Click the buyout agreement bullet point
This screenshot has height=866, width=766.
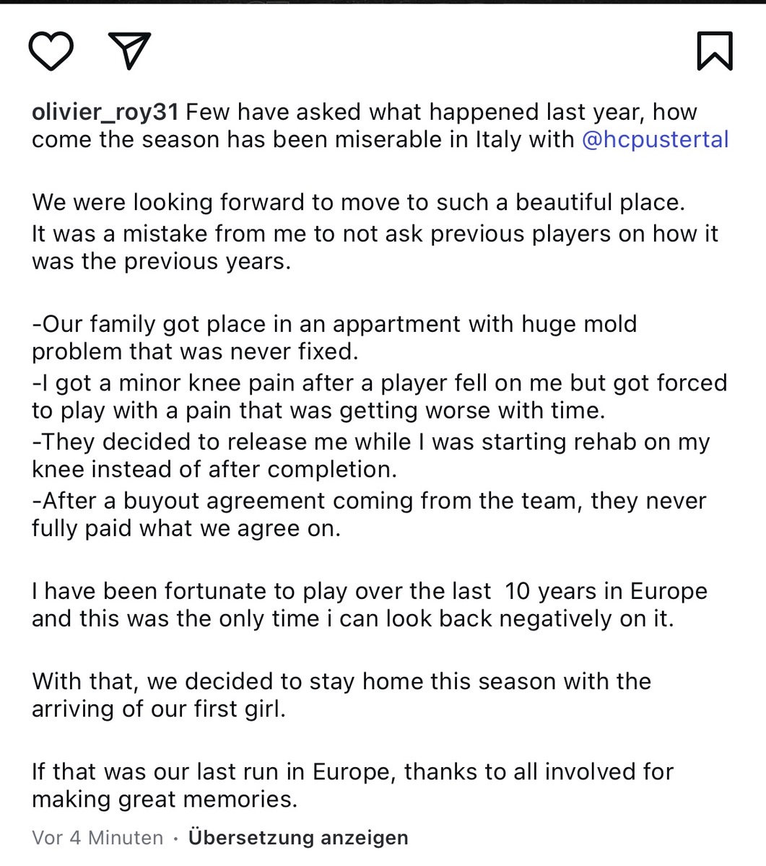point(368,501)
